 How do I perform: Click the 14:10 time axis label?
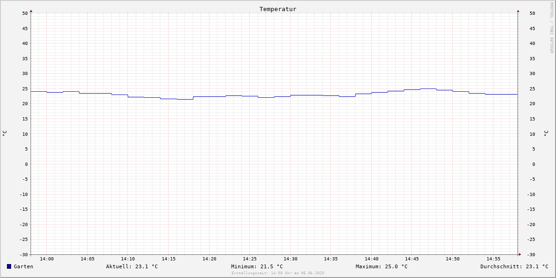click(x=128, y=259)
